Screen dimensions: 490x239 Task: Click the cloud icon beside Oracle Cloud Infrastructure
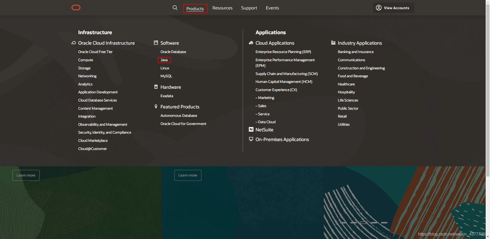pos(73,43)
